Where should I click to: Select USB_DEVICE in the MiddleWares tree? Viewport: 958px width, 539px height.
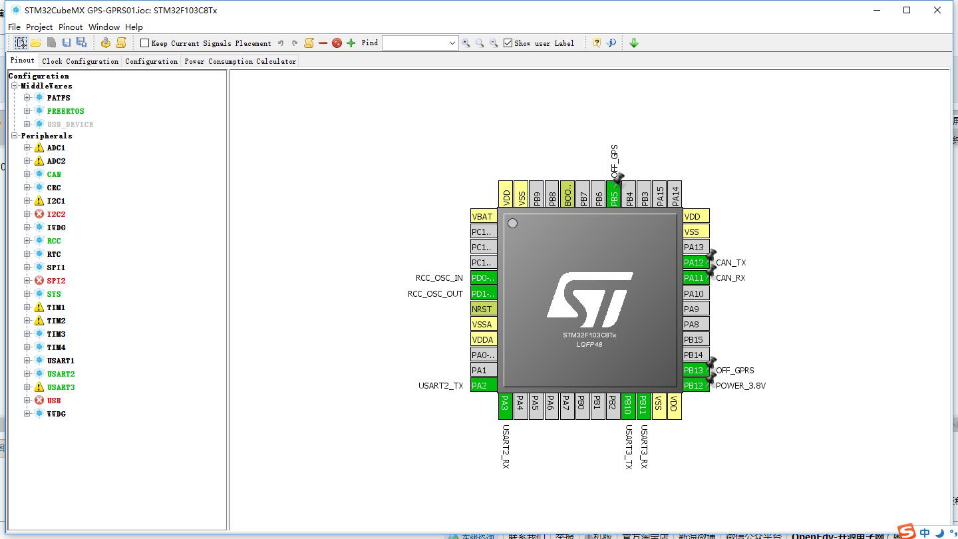(70, 124)
